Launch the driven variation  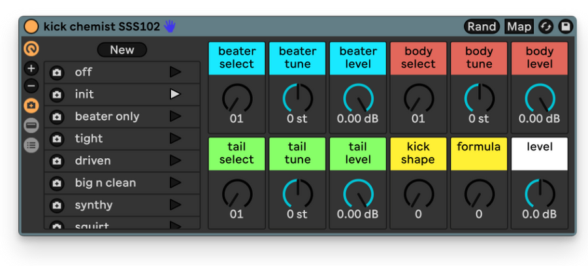175,161
